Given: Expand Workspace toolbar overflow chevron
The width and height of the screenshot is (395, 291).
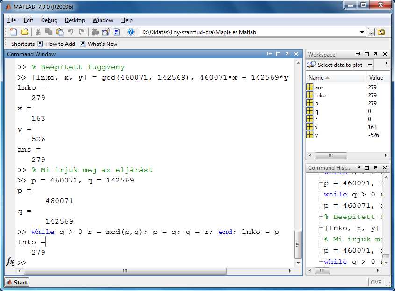Looking at the screenshot, I should point(387,63).
